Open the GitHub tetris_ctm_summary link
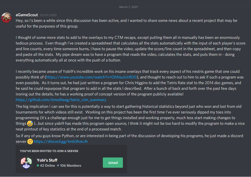Screen dimensions: 251x177 (x=61, y=100)
